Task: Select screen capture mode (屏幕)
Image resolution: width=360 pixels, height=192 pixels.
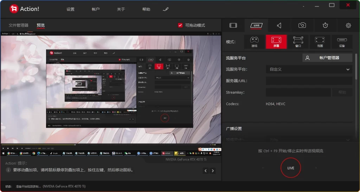Action: click(x=276, y=42)
